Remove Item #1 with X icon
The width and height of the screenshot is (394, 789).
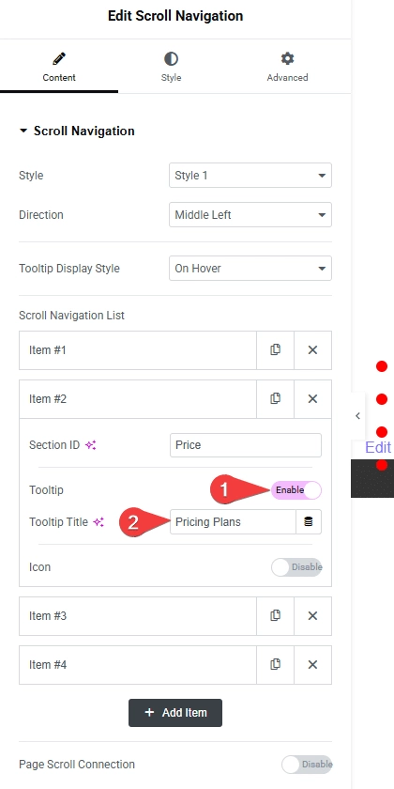pos(312,349)
